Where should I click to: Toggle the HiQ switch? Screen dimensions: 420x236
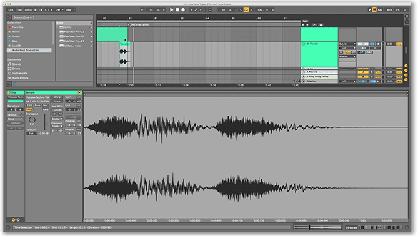[29, 109]
